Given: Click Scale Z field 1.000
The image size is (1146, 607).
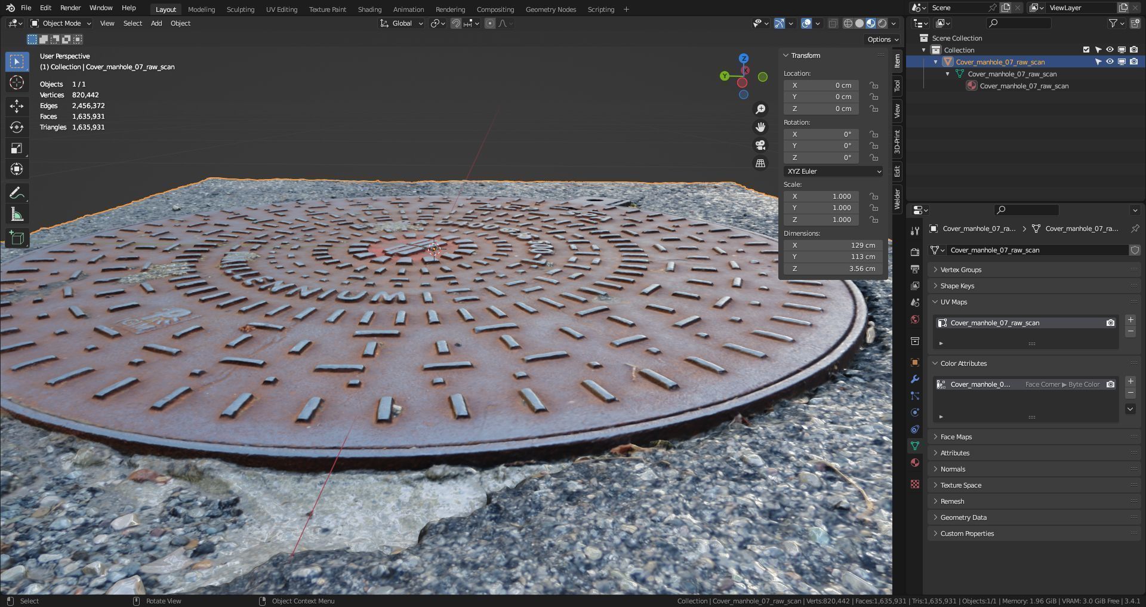Looking at the screenshot, I should [x=821, y=220].
